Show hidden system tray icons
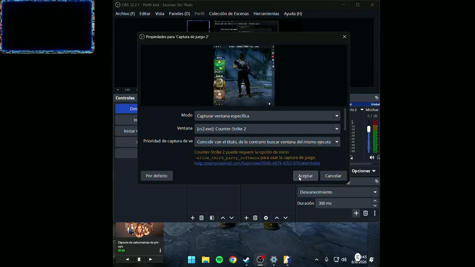Viewport: 475px width, 267px height. click(x=317, y=260)
